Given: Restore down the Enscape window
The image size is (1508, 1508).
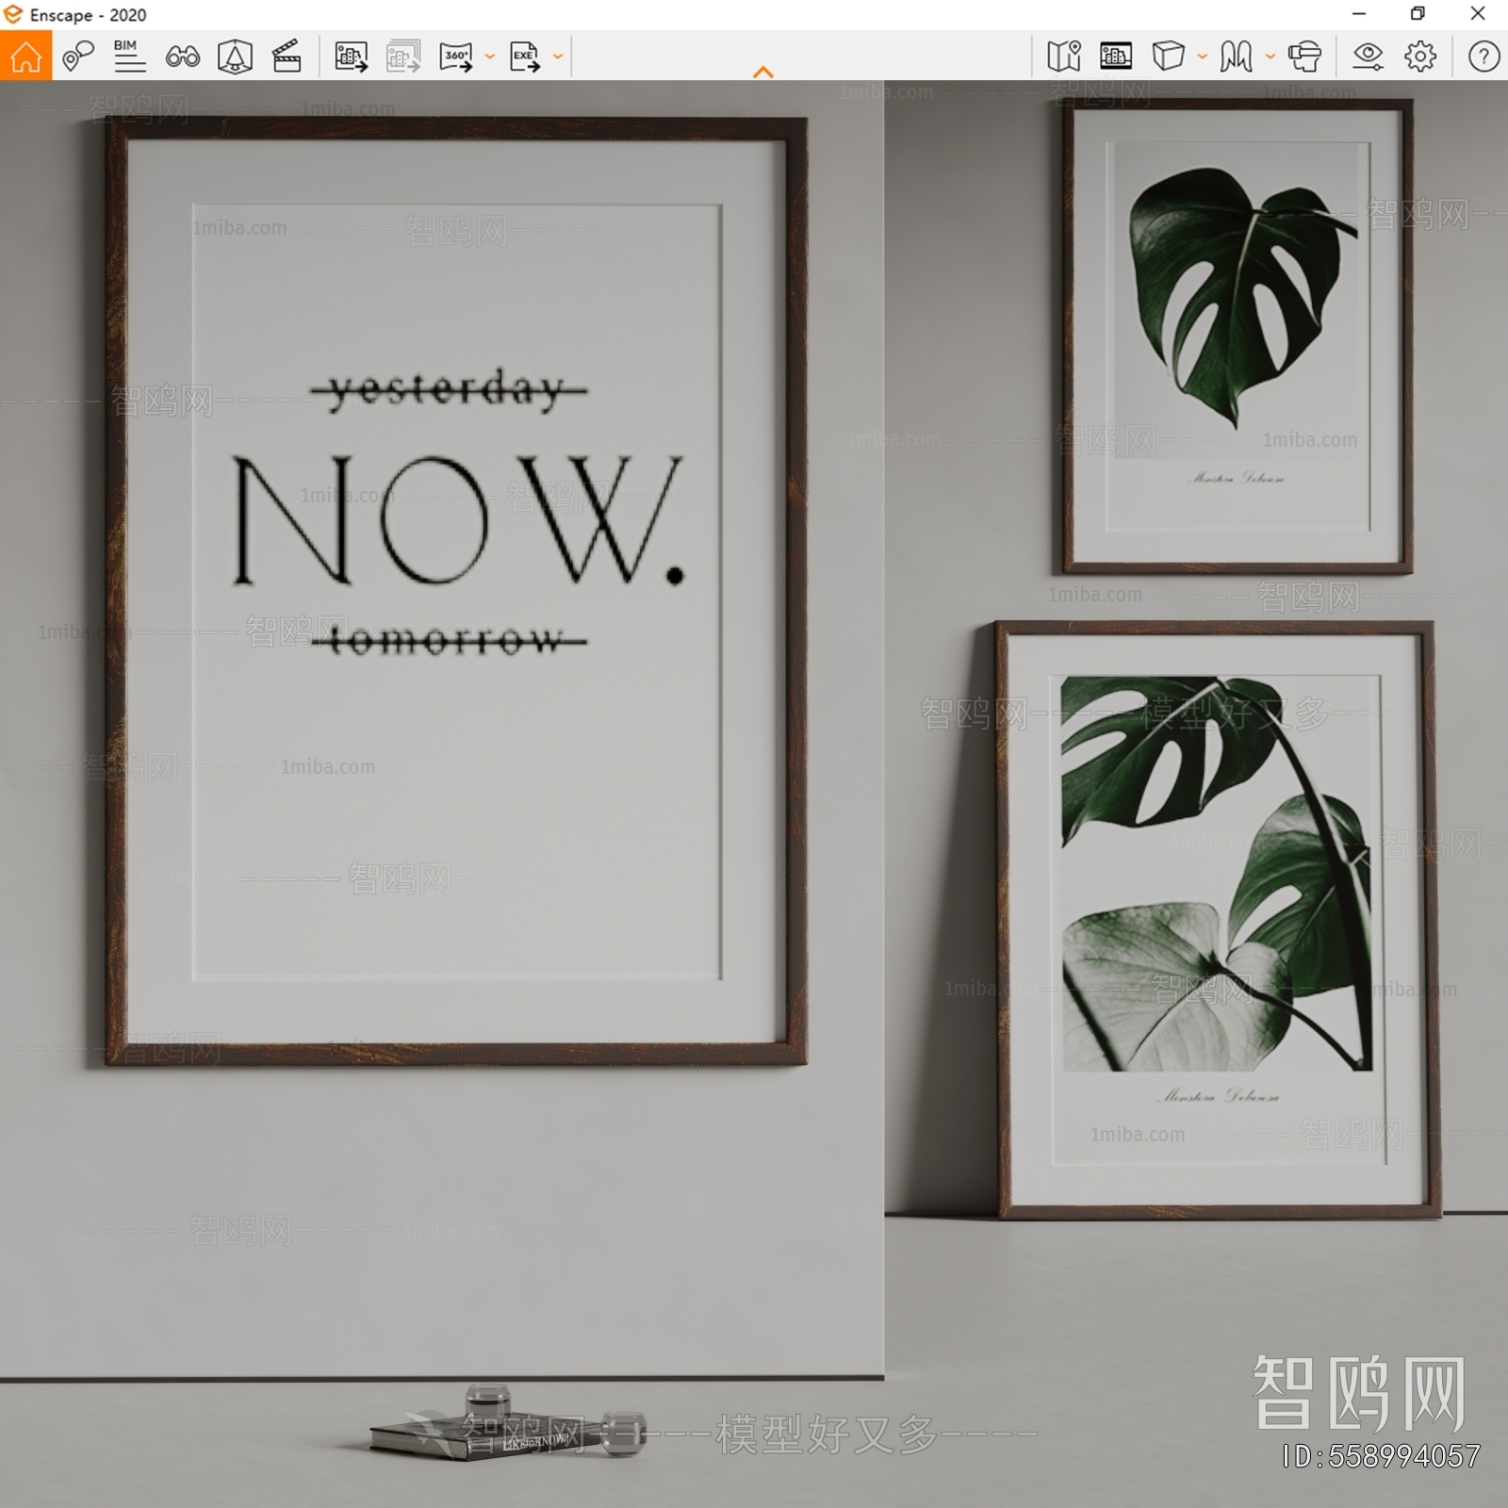Looking at the screenshot, I should point(1418,14).
